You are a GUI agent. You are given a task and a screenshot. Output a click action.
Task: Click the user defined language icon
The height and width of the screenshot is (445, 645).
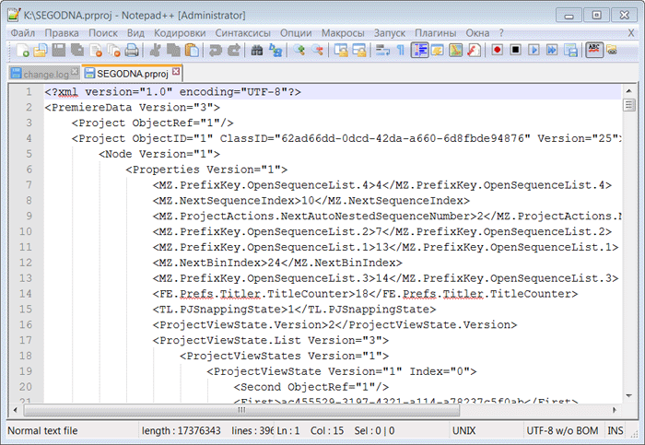tap(438, 50)
